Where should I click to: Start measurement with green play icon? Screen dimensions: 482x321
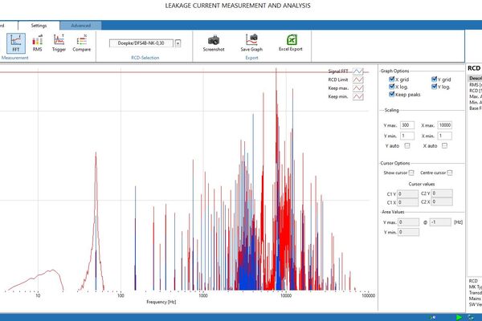pyautogui.click(x=459, y=317)
